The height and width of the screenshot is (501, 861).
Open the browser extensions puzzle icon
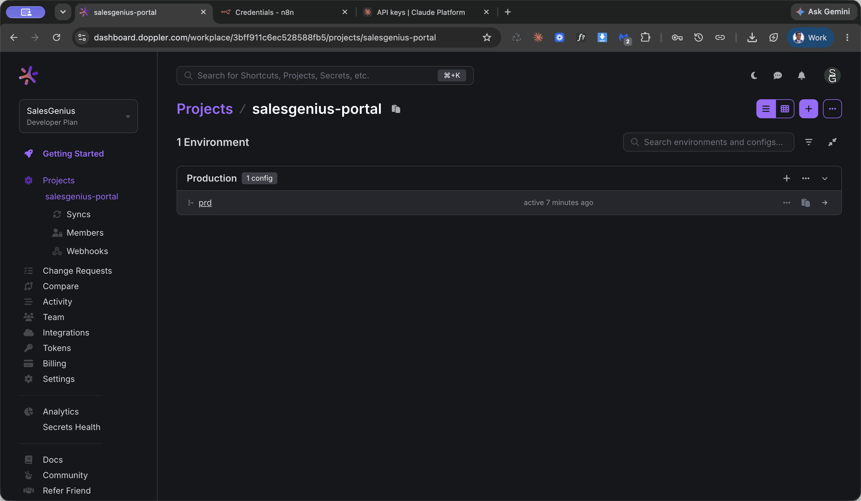pos(645,37)
